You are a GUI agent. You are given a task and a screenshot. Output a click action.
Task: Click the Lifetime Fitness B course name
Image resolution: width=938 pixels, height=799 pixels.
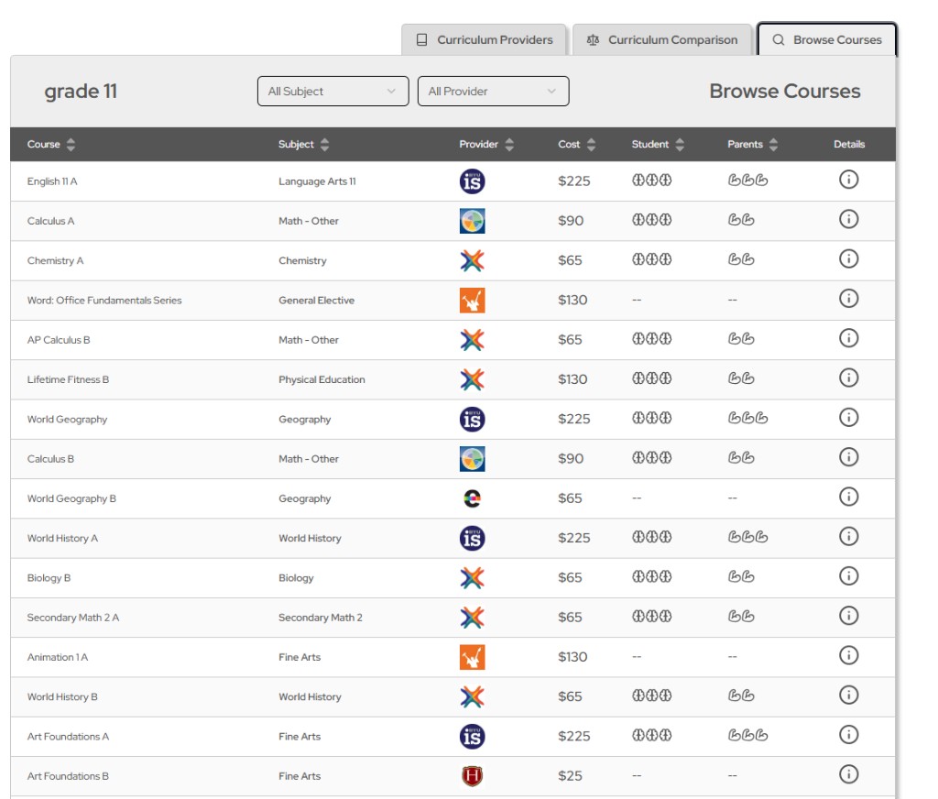(68, 379)
